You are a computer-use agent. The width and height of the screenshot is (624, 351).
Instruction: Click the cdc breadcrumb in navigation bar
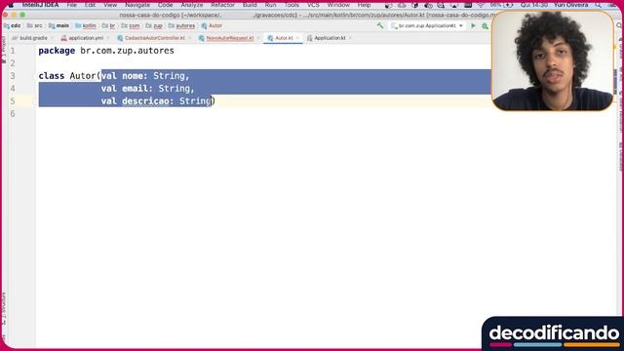(x=13, y=26)
